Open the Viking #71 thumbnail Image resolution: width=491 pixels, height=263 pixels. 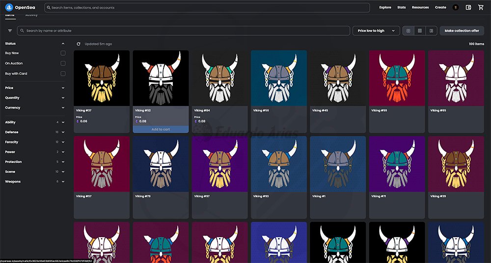pyautogui.click(x=397, y=164)
